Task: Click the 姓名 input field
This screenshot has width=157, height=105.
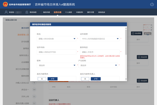Action: click(x=56, y=39)
